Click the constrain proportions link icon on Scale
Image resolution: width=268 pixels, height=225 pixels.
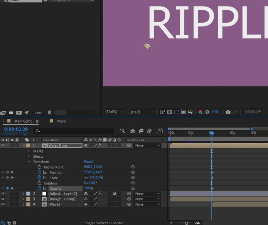[86, 178]
